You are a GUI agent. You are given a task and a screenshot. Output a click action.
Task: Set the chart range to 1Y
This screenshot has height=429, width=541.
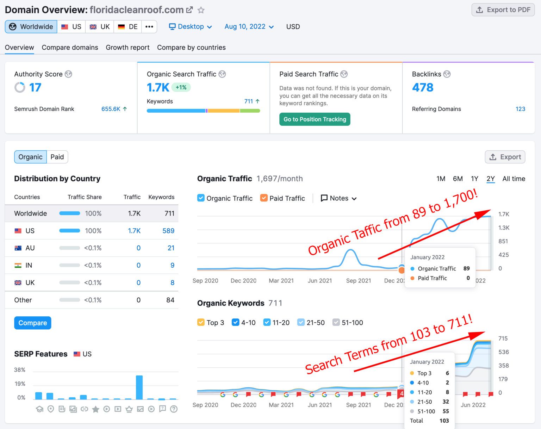[x=474, y=179]
